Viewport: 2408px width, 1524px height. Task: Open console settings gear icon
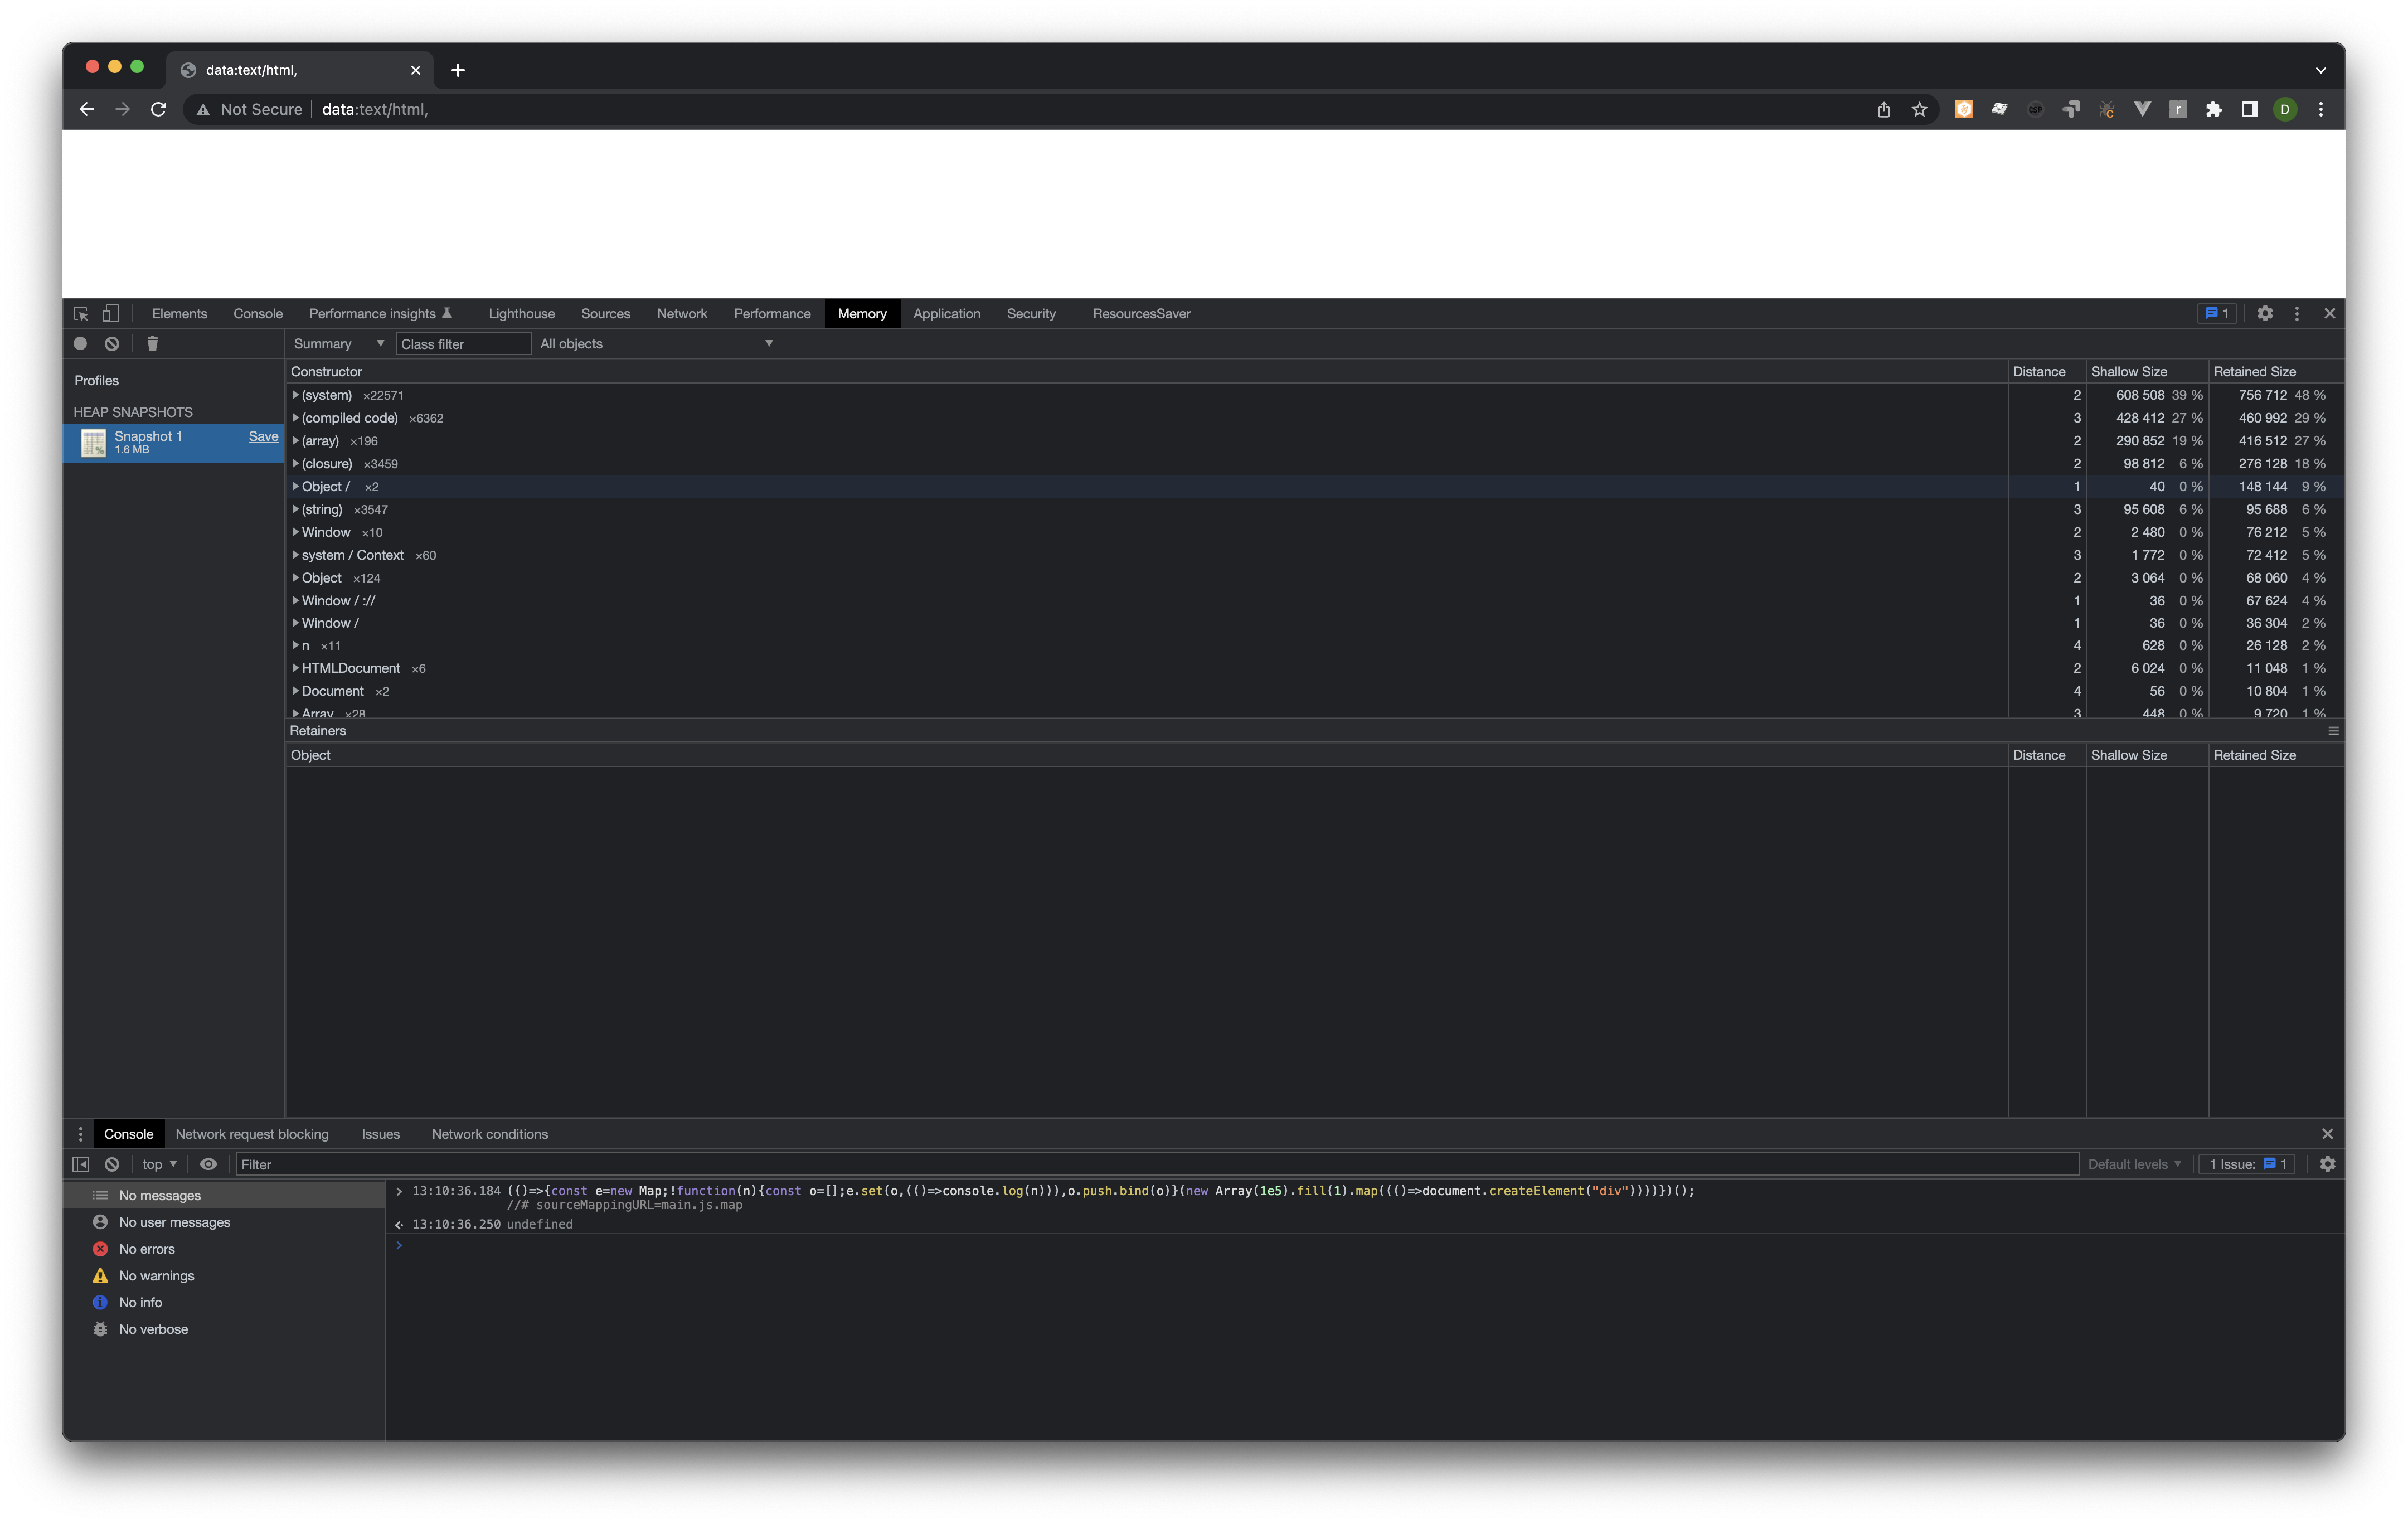coord(2327,1164)
